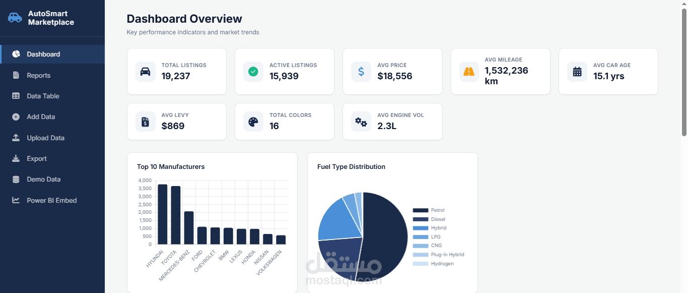The image size is (688, 293).
Task: Click the Key performance indicators subtitle
Action: pos(193,32)
